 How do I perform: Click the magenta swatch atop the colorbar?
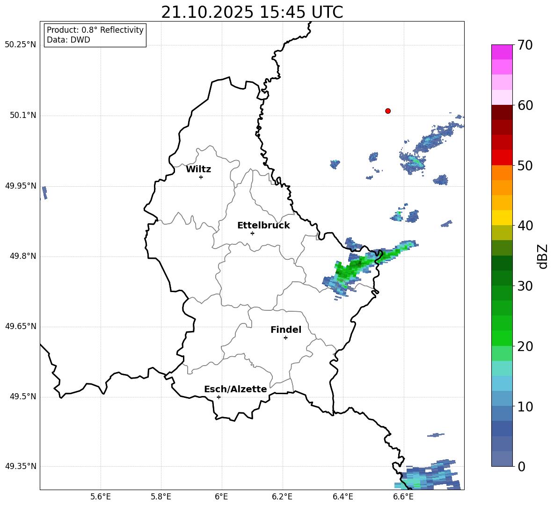pyautogui.click(x=502, y=52)
